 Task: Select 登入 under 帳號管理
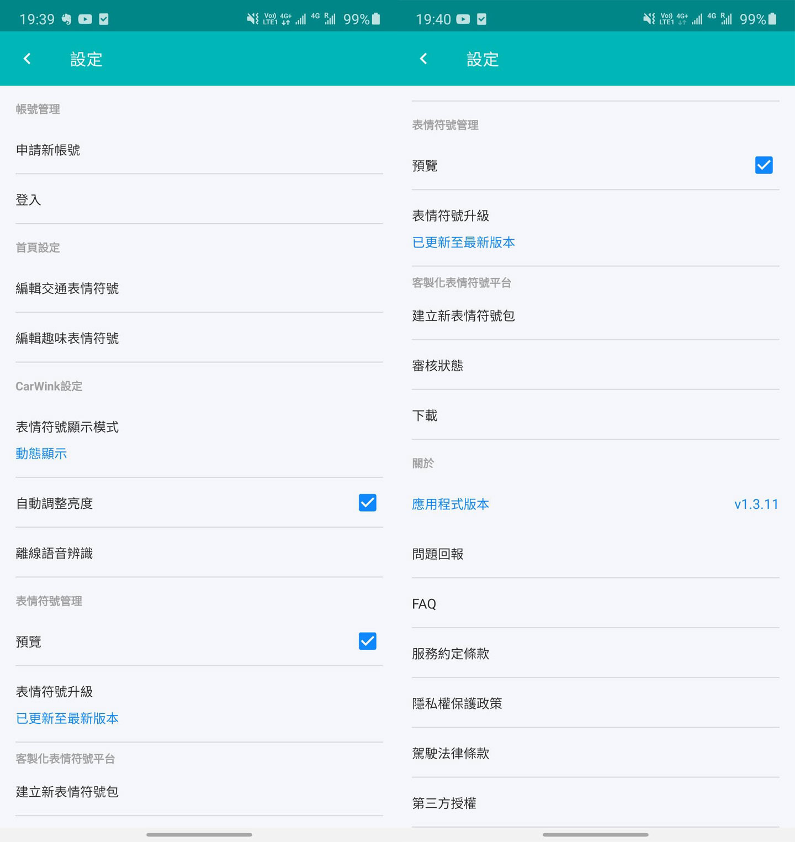[28, 200]
